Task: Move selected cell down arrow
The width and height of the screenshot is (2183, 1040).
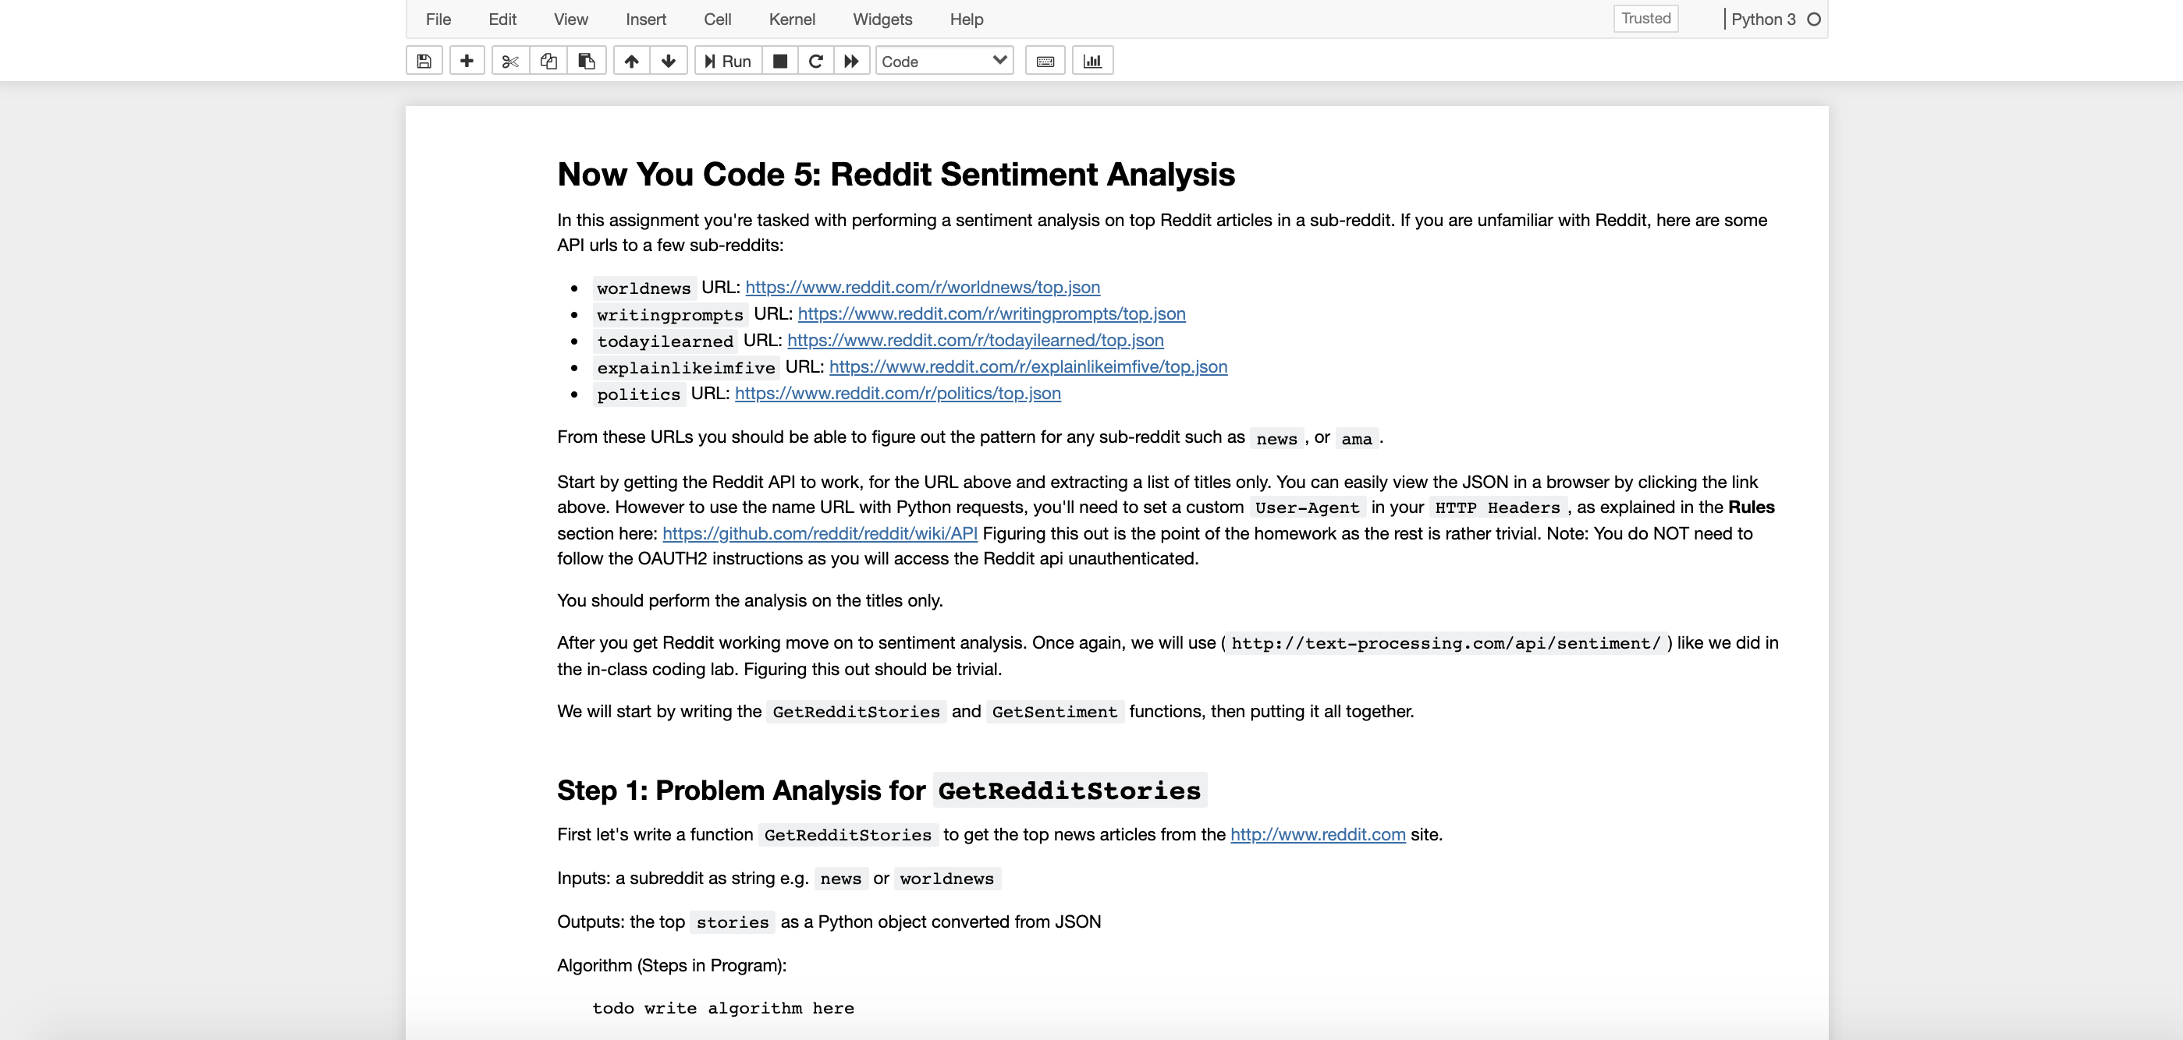Action: (669, 61)
